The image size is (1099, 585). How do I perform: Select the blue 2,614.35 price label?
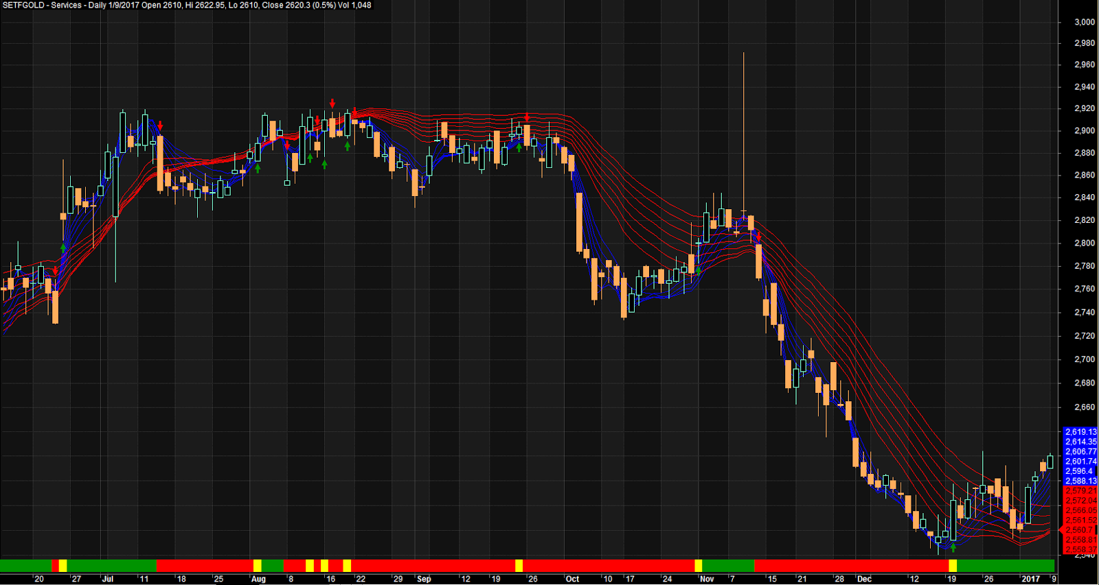click(1080, 442)
